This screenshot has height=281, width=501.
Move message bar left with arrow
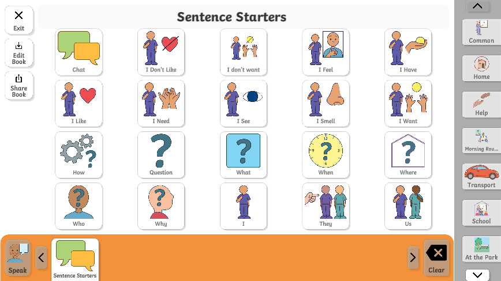point(41,257)
